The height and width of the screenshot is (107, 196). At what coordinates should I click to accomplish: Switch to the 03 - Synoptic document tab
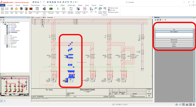coord(38,17)
